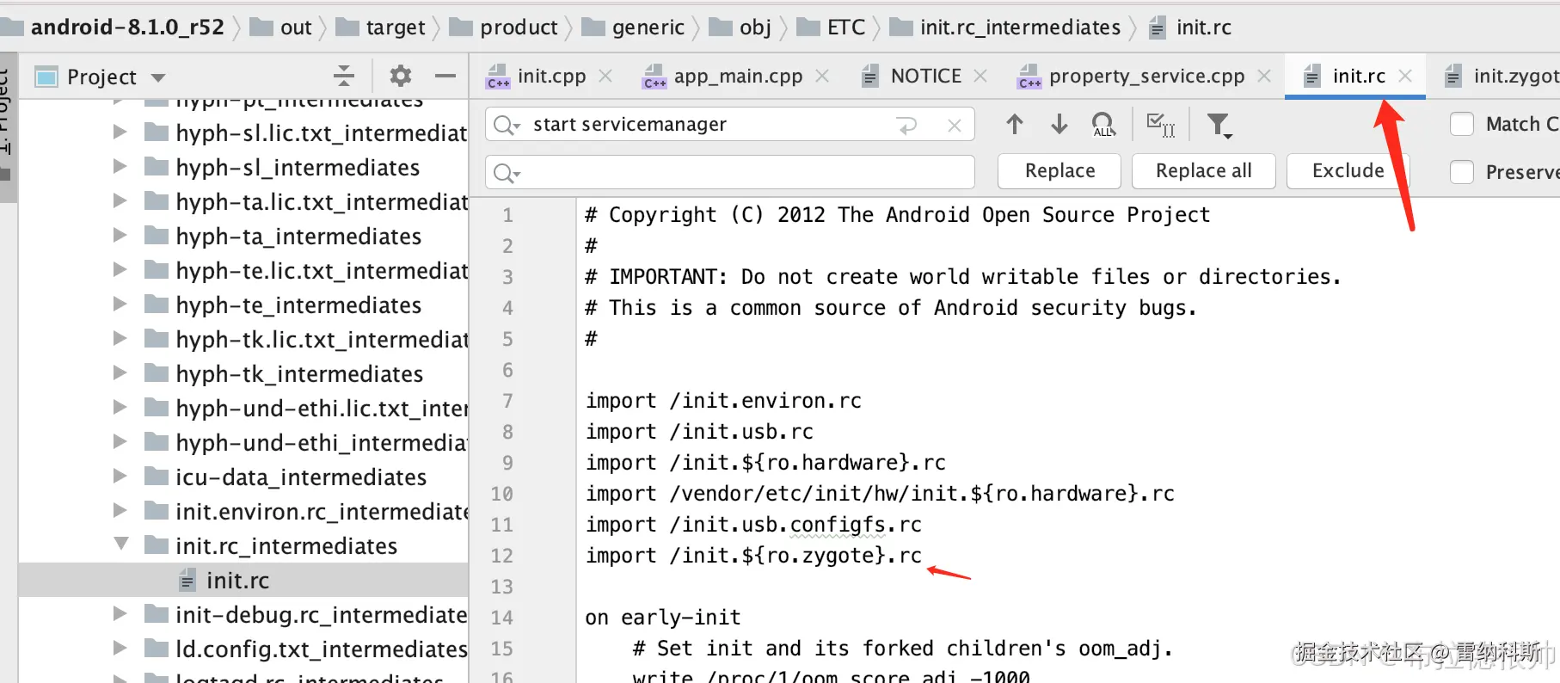Screen dimensions: 1560x683
Task: Click the collapse all icon in Project panel
Action: 344,77
